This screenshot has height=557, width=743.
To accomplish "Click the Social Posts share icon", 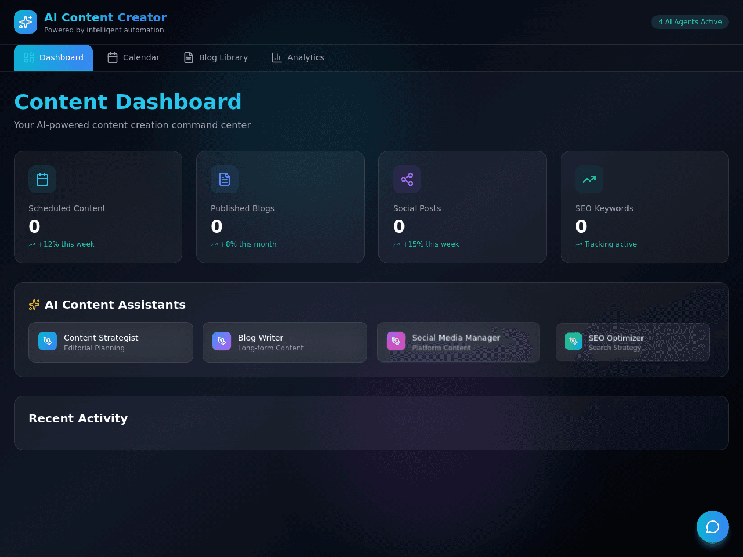I will tap(407, 179).
